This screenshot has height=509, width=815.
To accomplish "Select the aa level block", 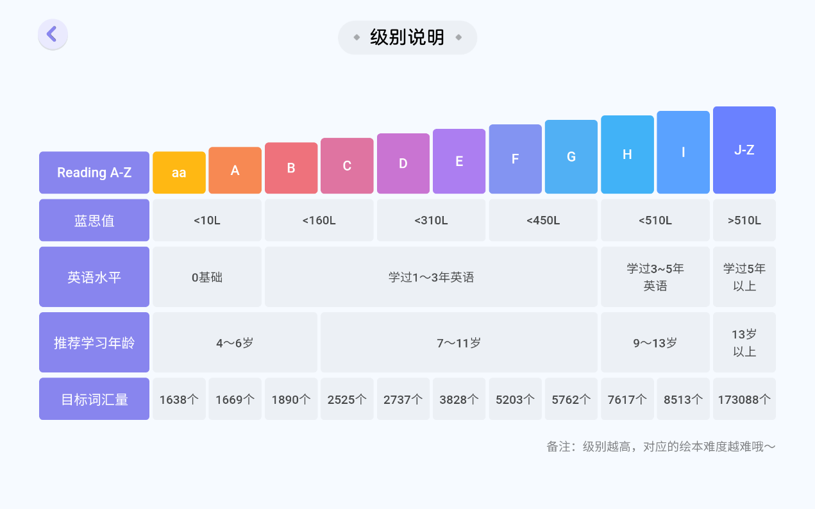I will (x=179, y=172).
